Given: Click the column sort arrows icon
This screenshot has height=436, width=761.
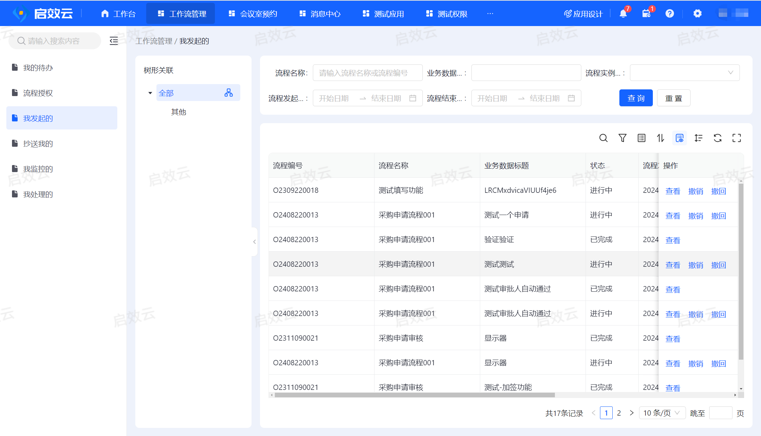Looking at the screenshot, I should click(660, 138).
